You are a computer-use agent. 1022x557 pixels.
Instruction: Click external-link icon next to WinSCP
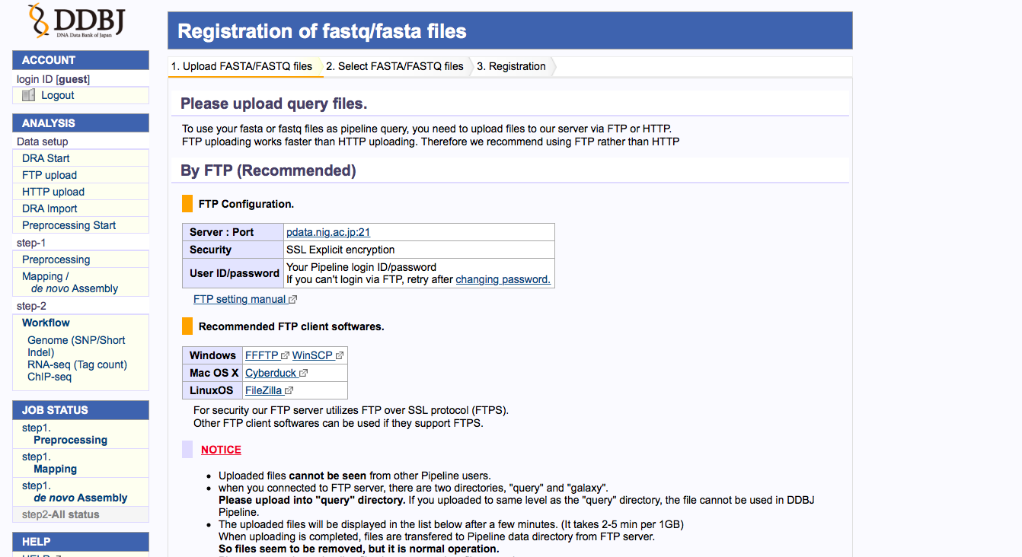click(x=340, y=355)
